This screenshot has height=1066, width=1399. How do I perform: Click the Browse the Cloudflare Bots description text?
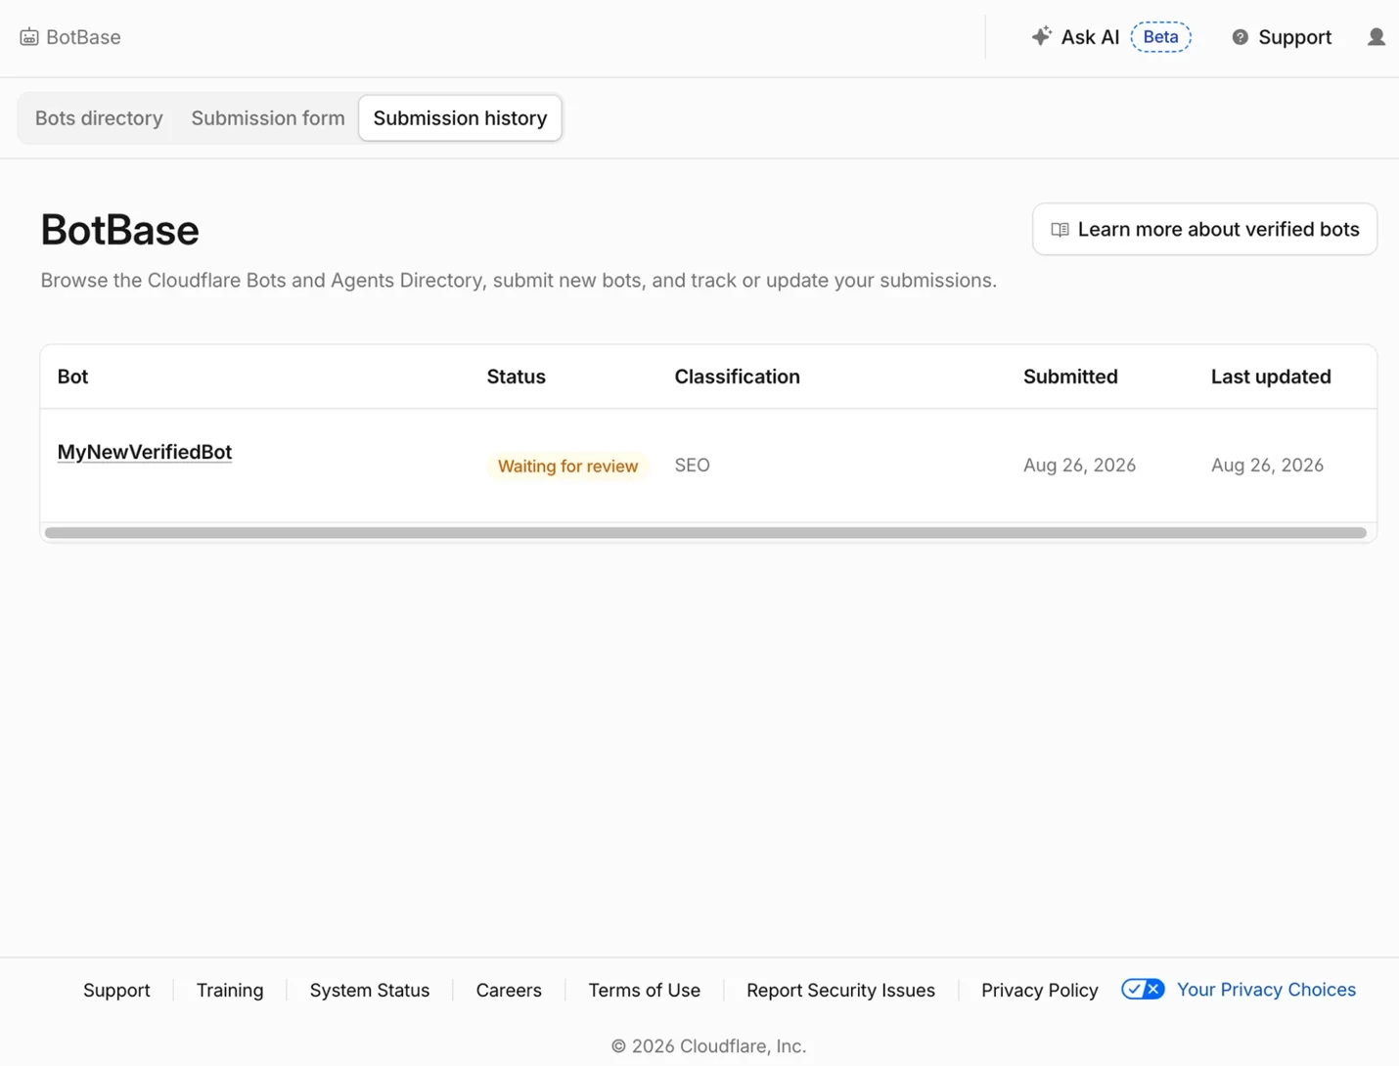coord(519,281)
